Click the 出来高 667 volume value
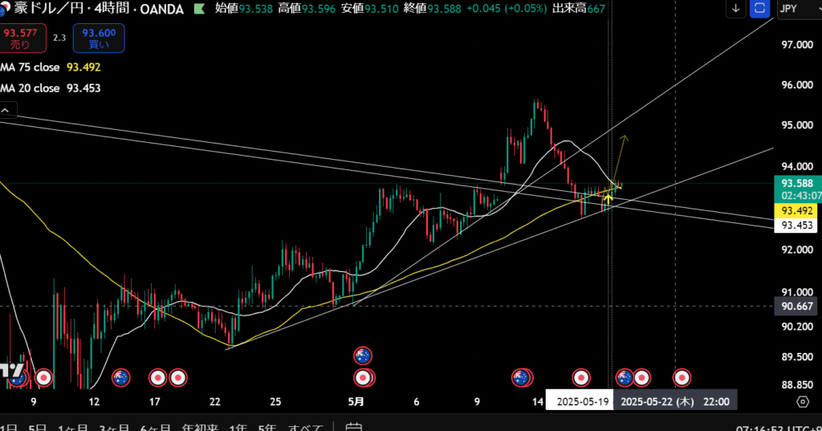The width and height of the screenshot is (822, 431). tap(579, 9)
